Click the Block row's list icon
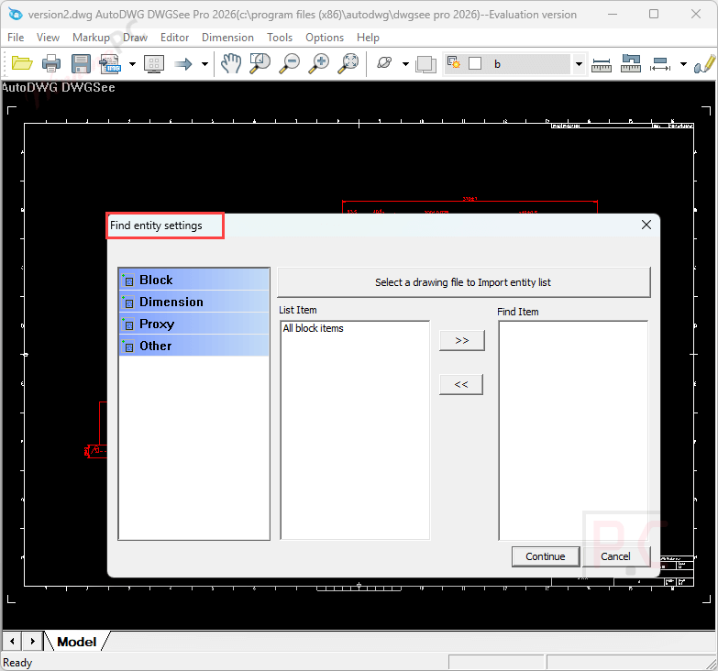Screen dimensions: 718x671 [x=128, y=280]
